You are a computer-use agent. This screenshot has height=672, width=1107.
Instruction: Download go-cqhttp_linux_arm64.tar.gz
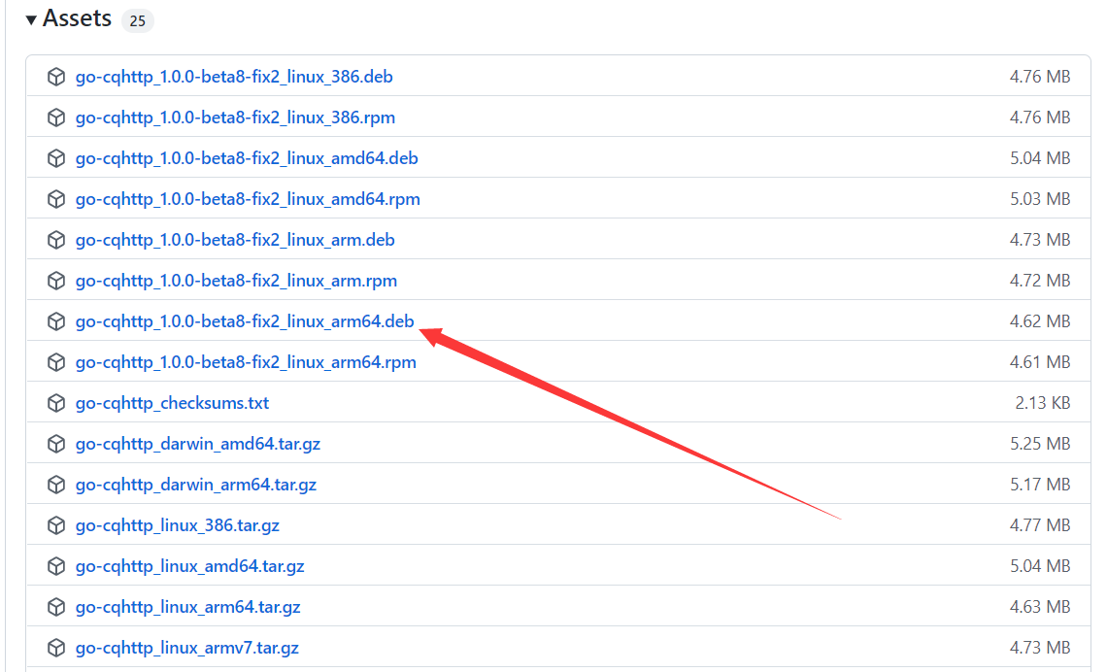187,608
